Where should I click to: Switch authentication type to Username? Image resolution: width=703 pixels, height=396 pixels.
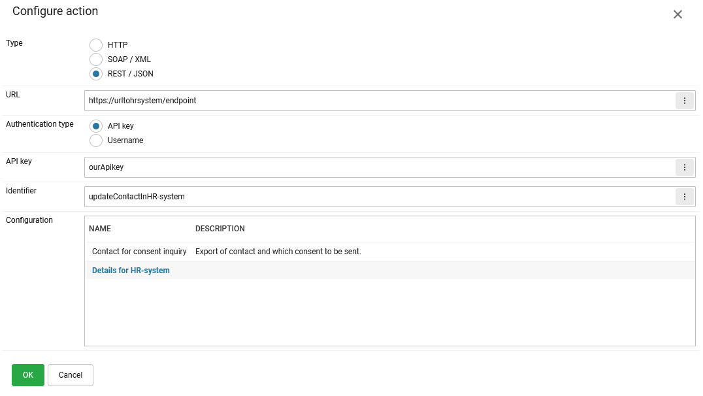pos(96,140)
